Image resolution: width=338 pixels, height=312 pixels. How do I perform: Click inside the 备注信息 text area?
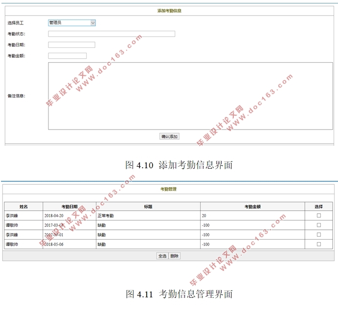(190, 96)
